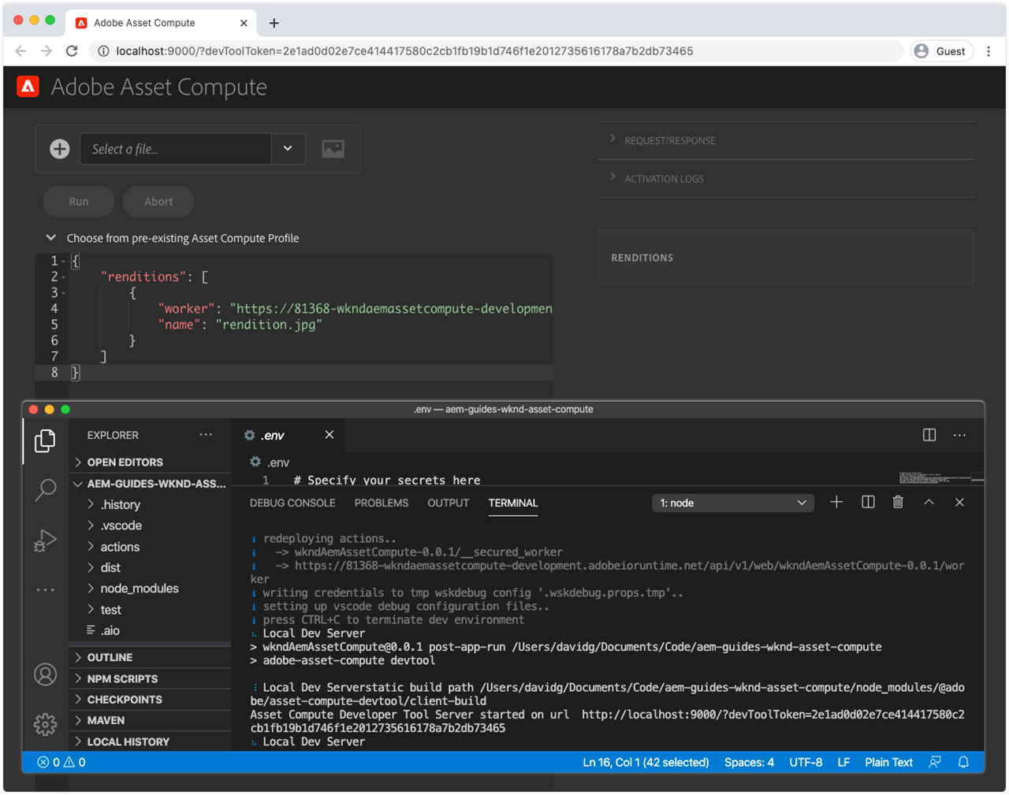Open the Select a file dropdown
The height and width of the screenshot is (795, 1009).
click(x=288, y=149)
